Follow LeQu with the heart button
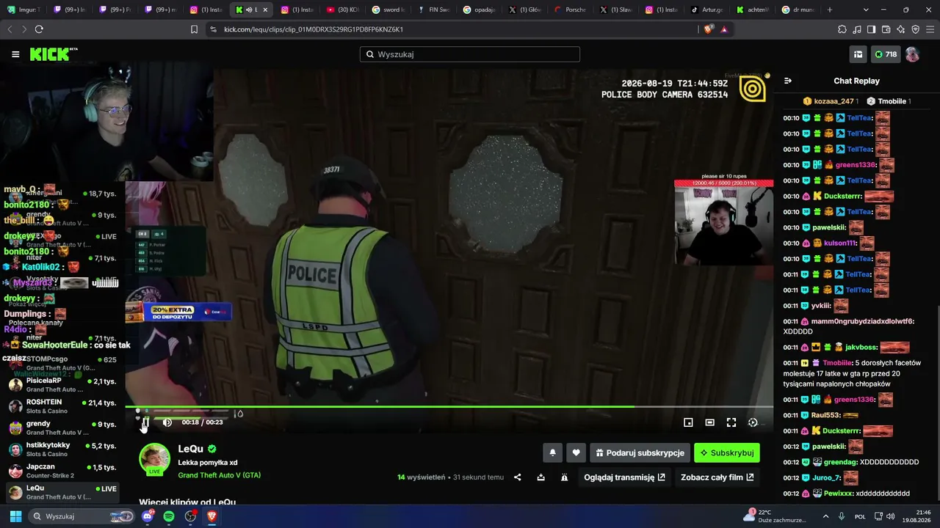 point(576,453)
